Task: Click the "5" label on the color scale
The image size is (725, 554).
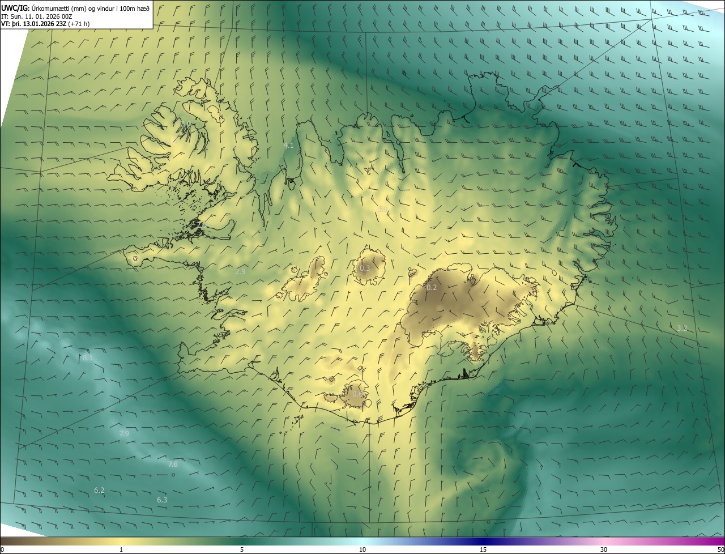Action: [242, 549]
